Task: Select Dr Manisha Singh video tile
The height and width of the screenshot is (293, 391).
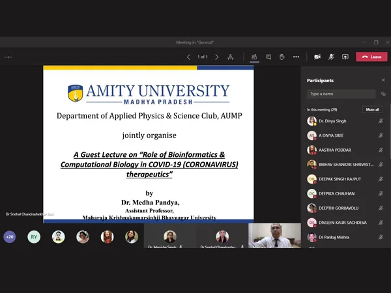Action: 170,236
